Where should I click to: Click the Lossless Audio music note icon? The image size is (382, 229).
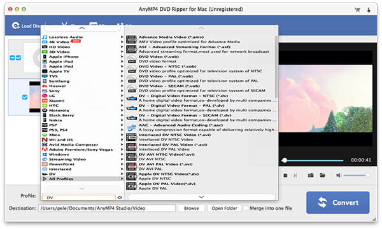(x=45, y=37)
